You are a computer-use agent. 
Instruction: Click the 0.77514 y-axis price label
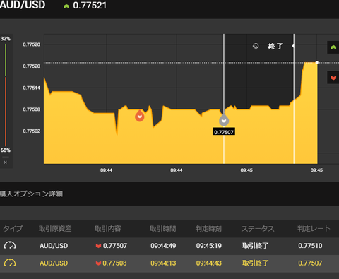click(31, 88)
